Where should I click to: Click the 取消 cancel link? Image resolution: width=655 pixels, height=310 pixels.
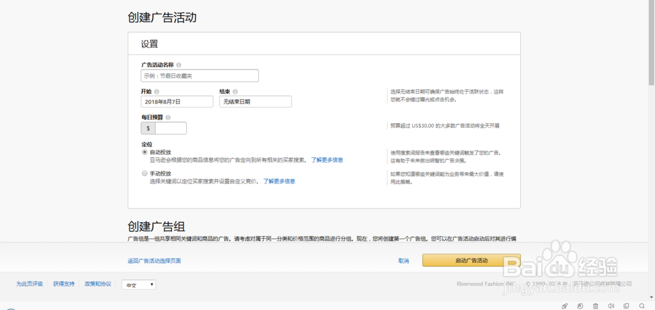pyautogui.click(x=403, y=261)
